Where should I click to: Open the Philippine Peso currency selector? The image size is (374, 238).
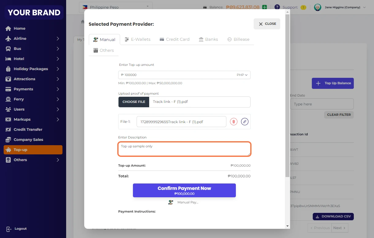pos(115,7)
